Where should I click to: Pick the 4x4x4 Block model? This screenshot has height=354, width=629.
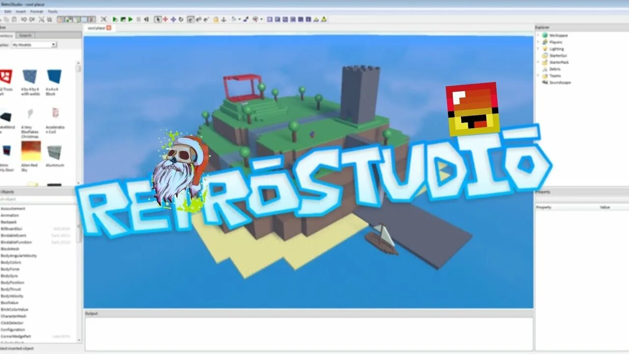54,76
